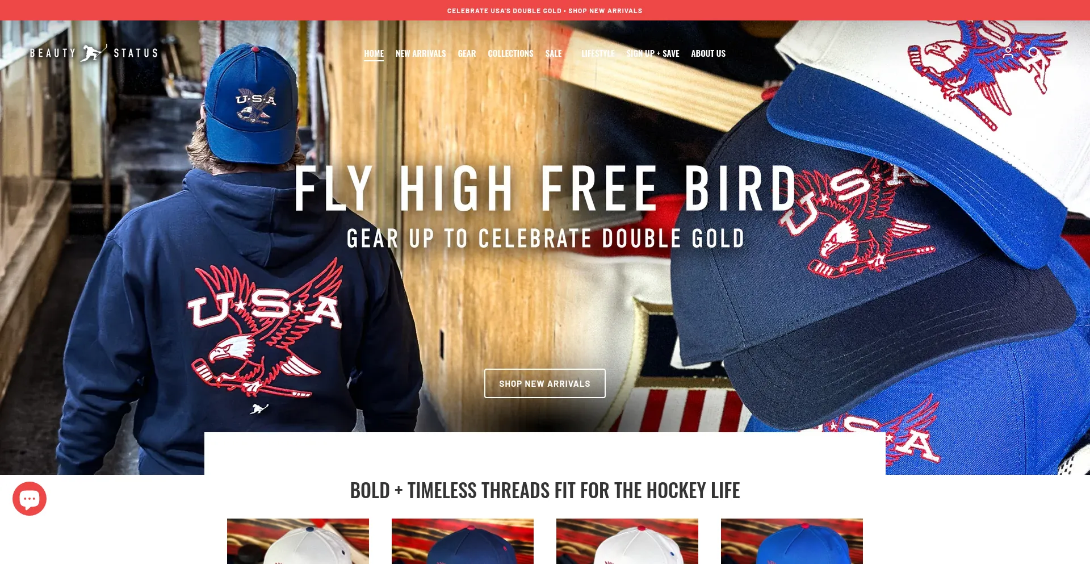
Task: Click the Beauty Status hockey player logo
Action: click(x=94, y=53)
